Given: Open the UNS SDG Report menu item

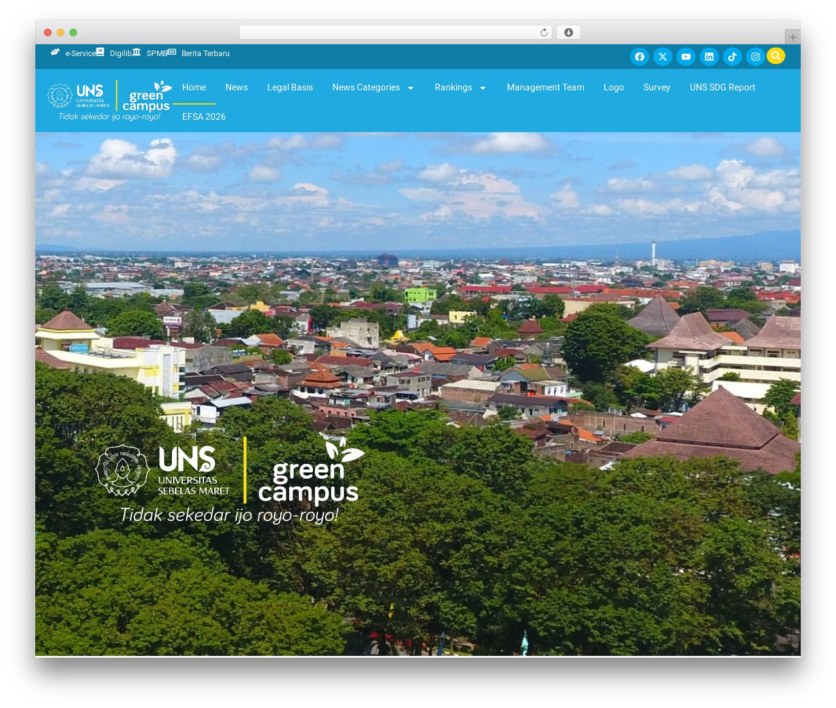Looking at the screenshot, I should pos(722,88).
